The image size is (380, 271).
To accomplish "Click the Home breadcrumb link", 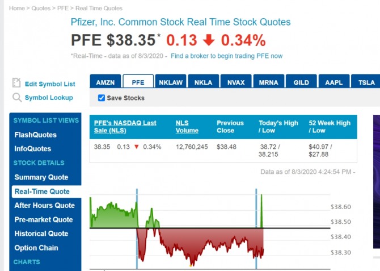I will pyautogui.click(x=16, y=9).
